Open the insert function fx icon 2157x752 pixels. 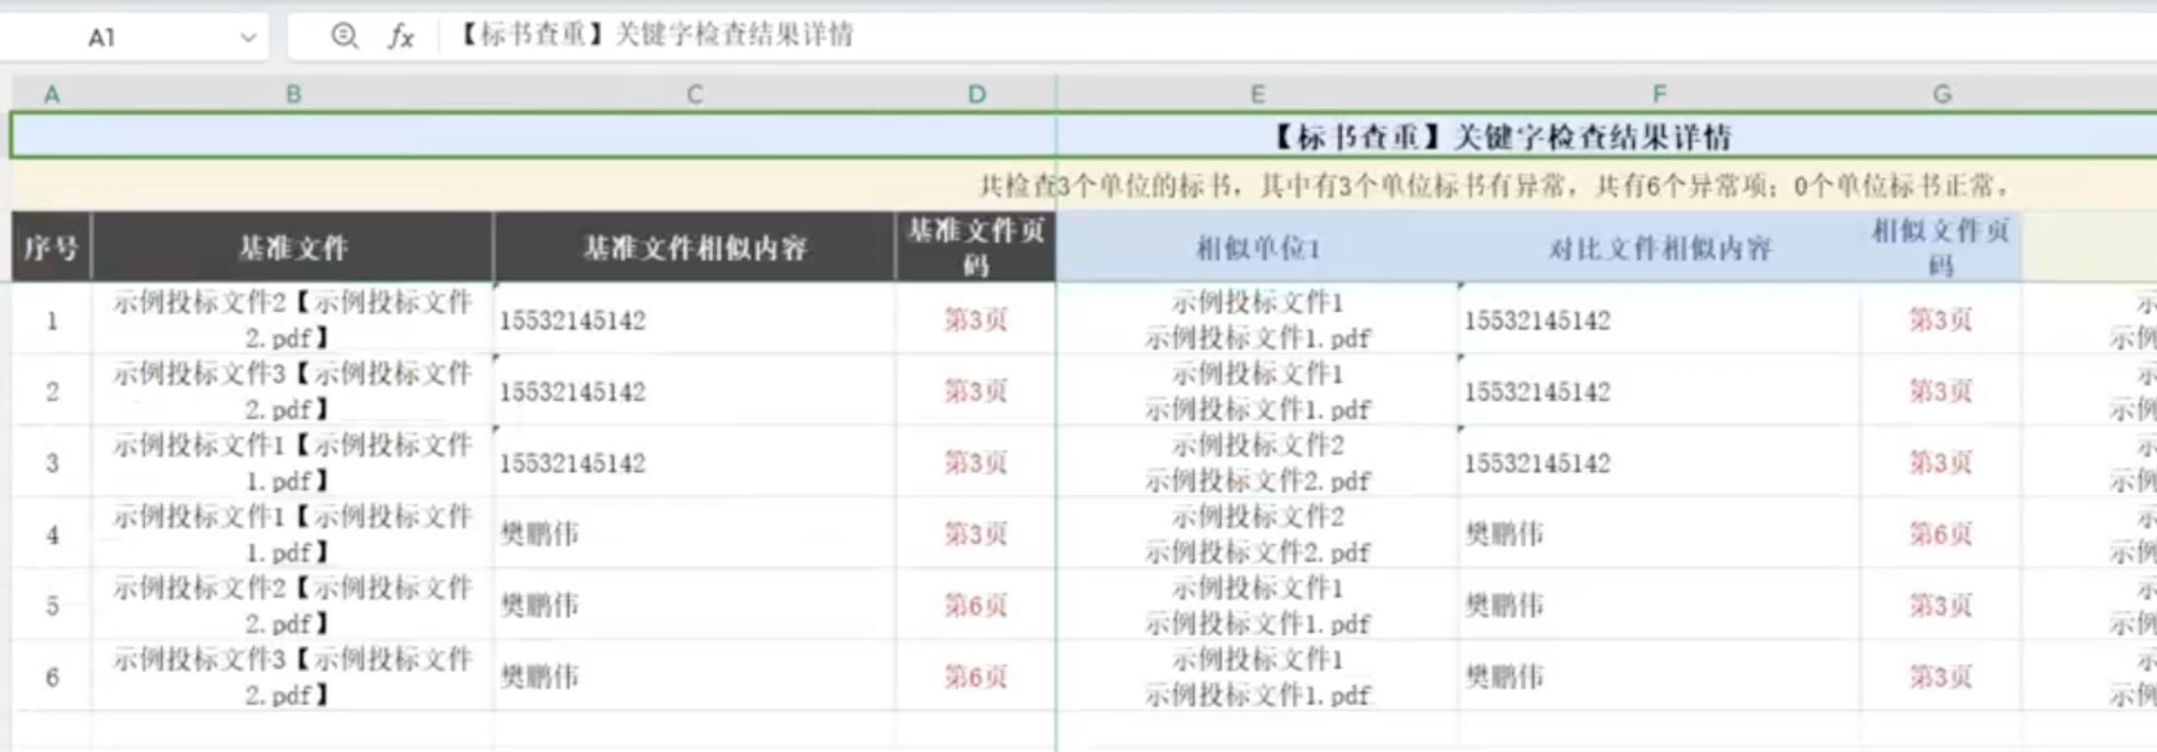coord(401,37)
